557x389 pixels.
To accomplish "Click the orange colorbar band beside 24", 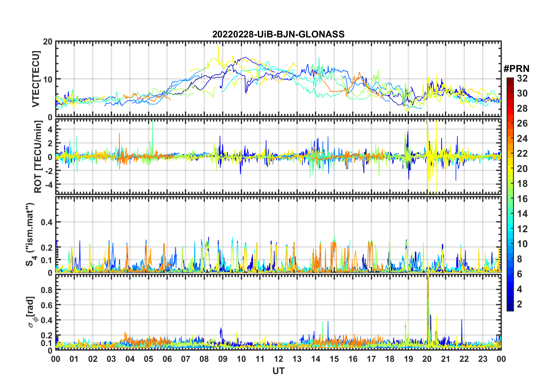I will coord(510,138).
